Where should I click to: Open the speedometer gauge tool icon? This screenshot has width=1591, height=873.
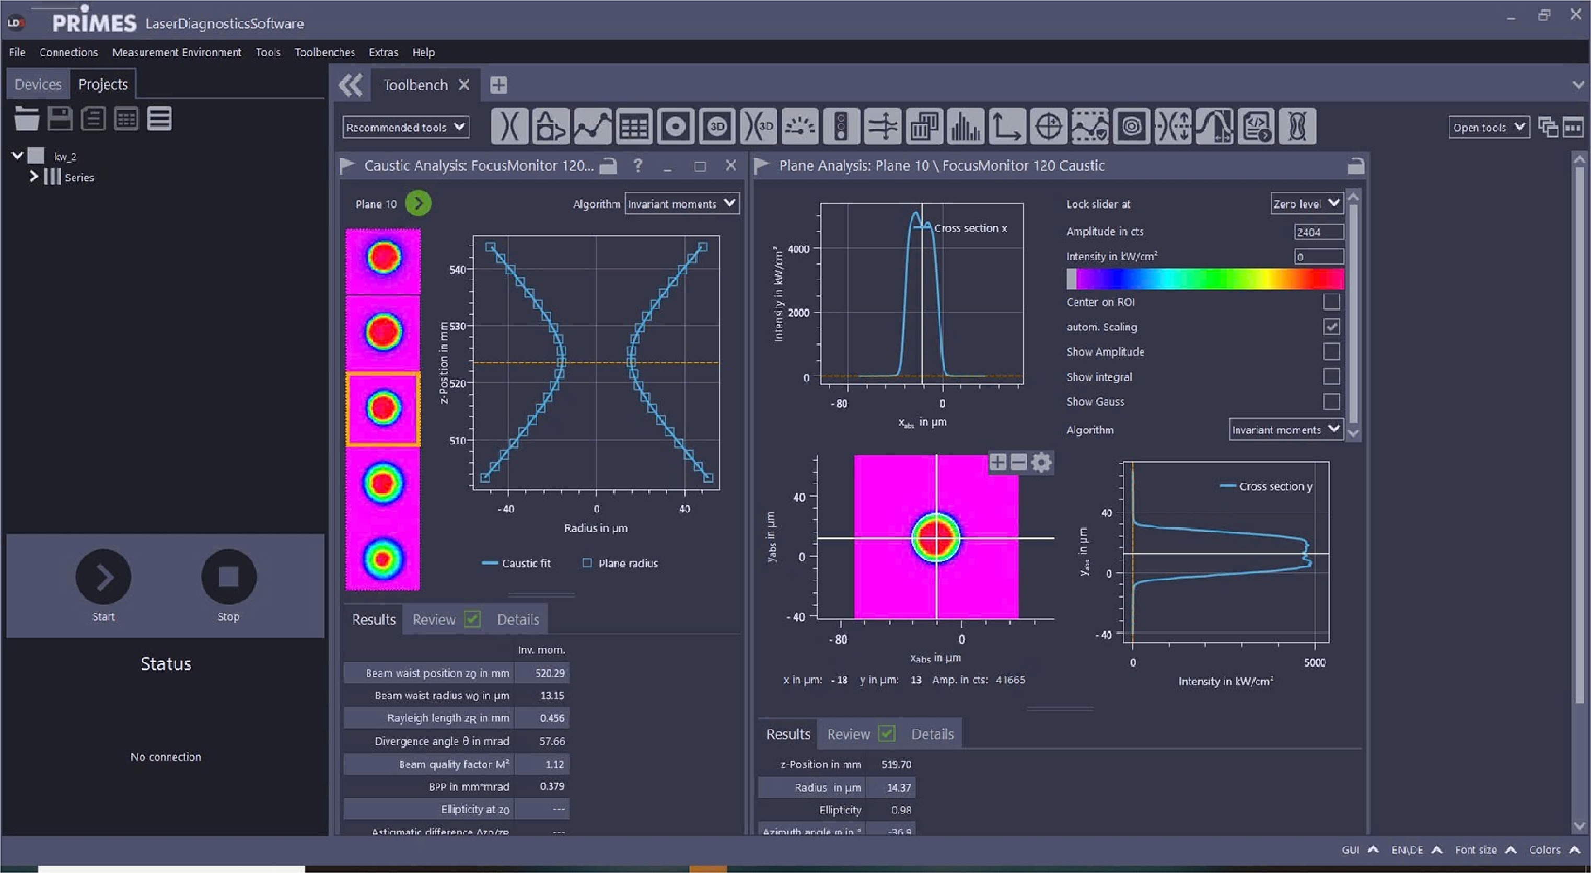click(799, 127)
